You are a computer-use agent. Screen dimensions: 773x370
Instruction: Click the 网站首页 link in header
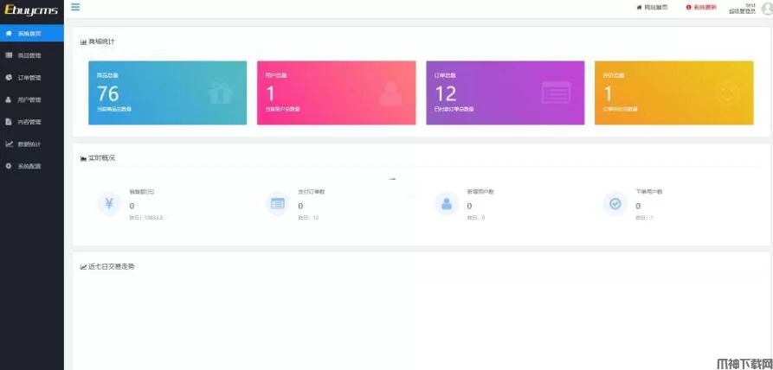click(653, 7)
